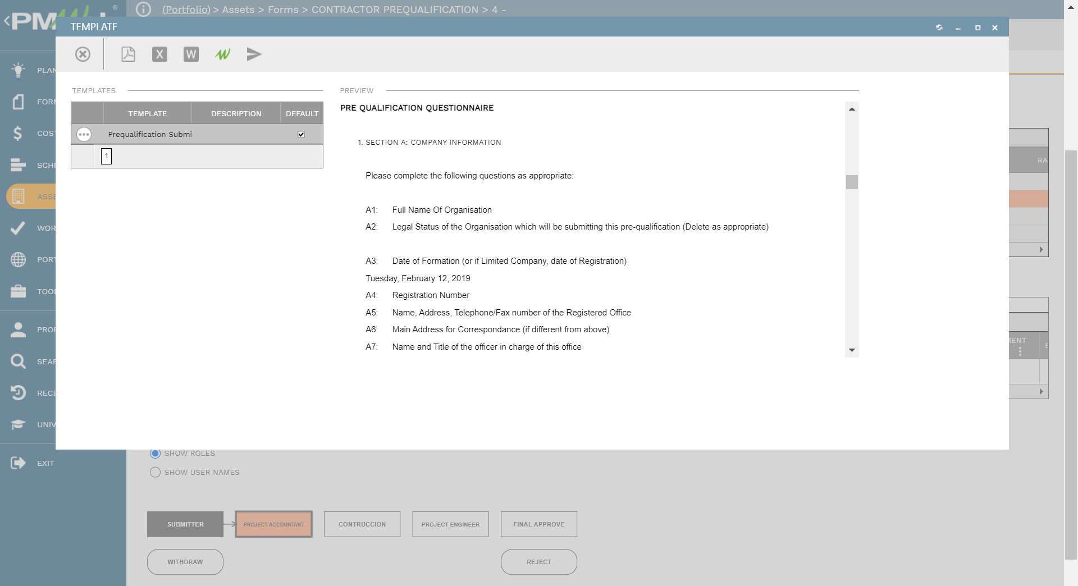Open the three-dot menu near MENT header
1078x586 pixels.
[1020, 351]
